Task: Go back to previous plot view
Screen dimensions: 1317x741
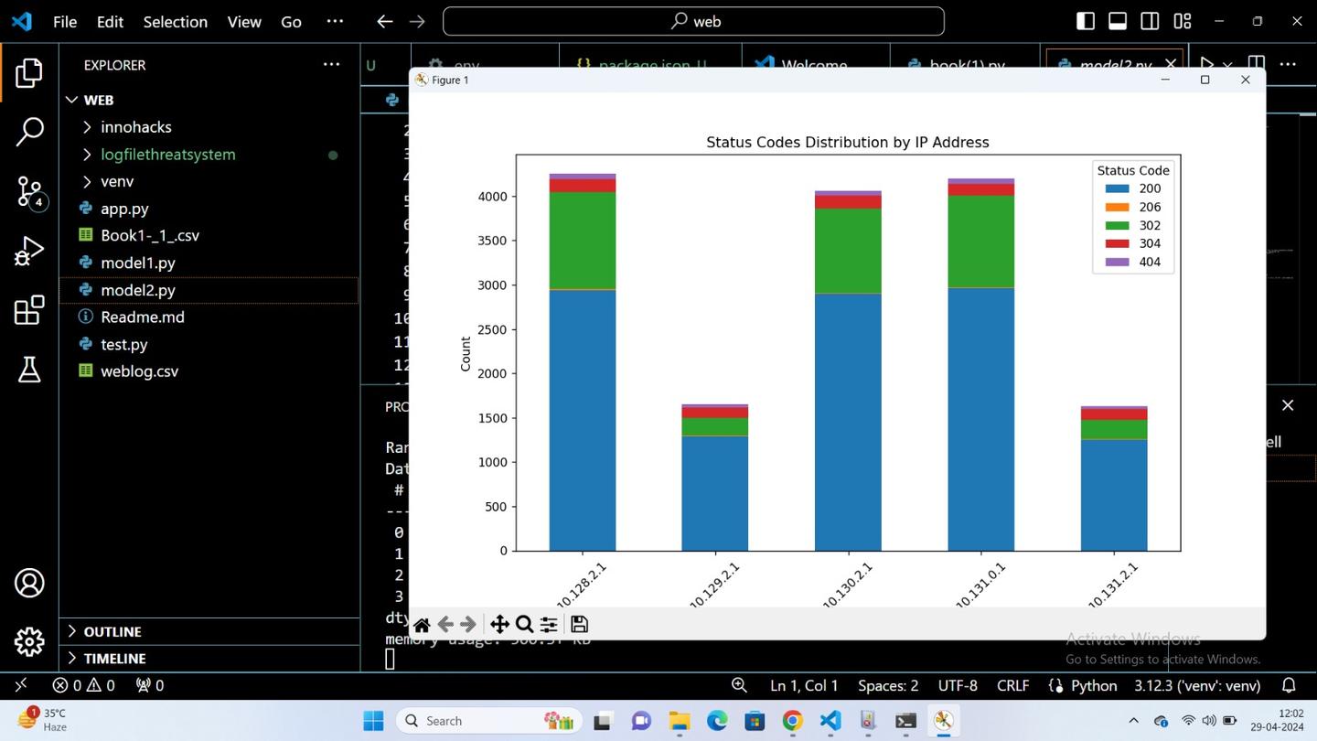Action: 445,625
